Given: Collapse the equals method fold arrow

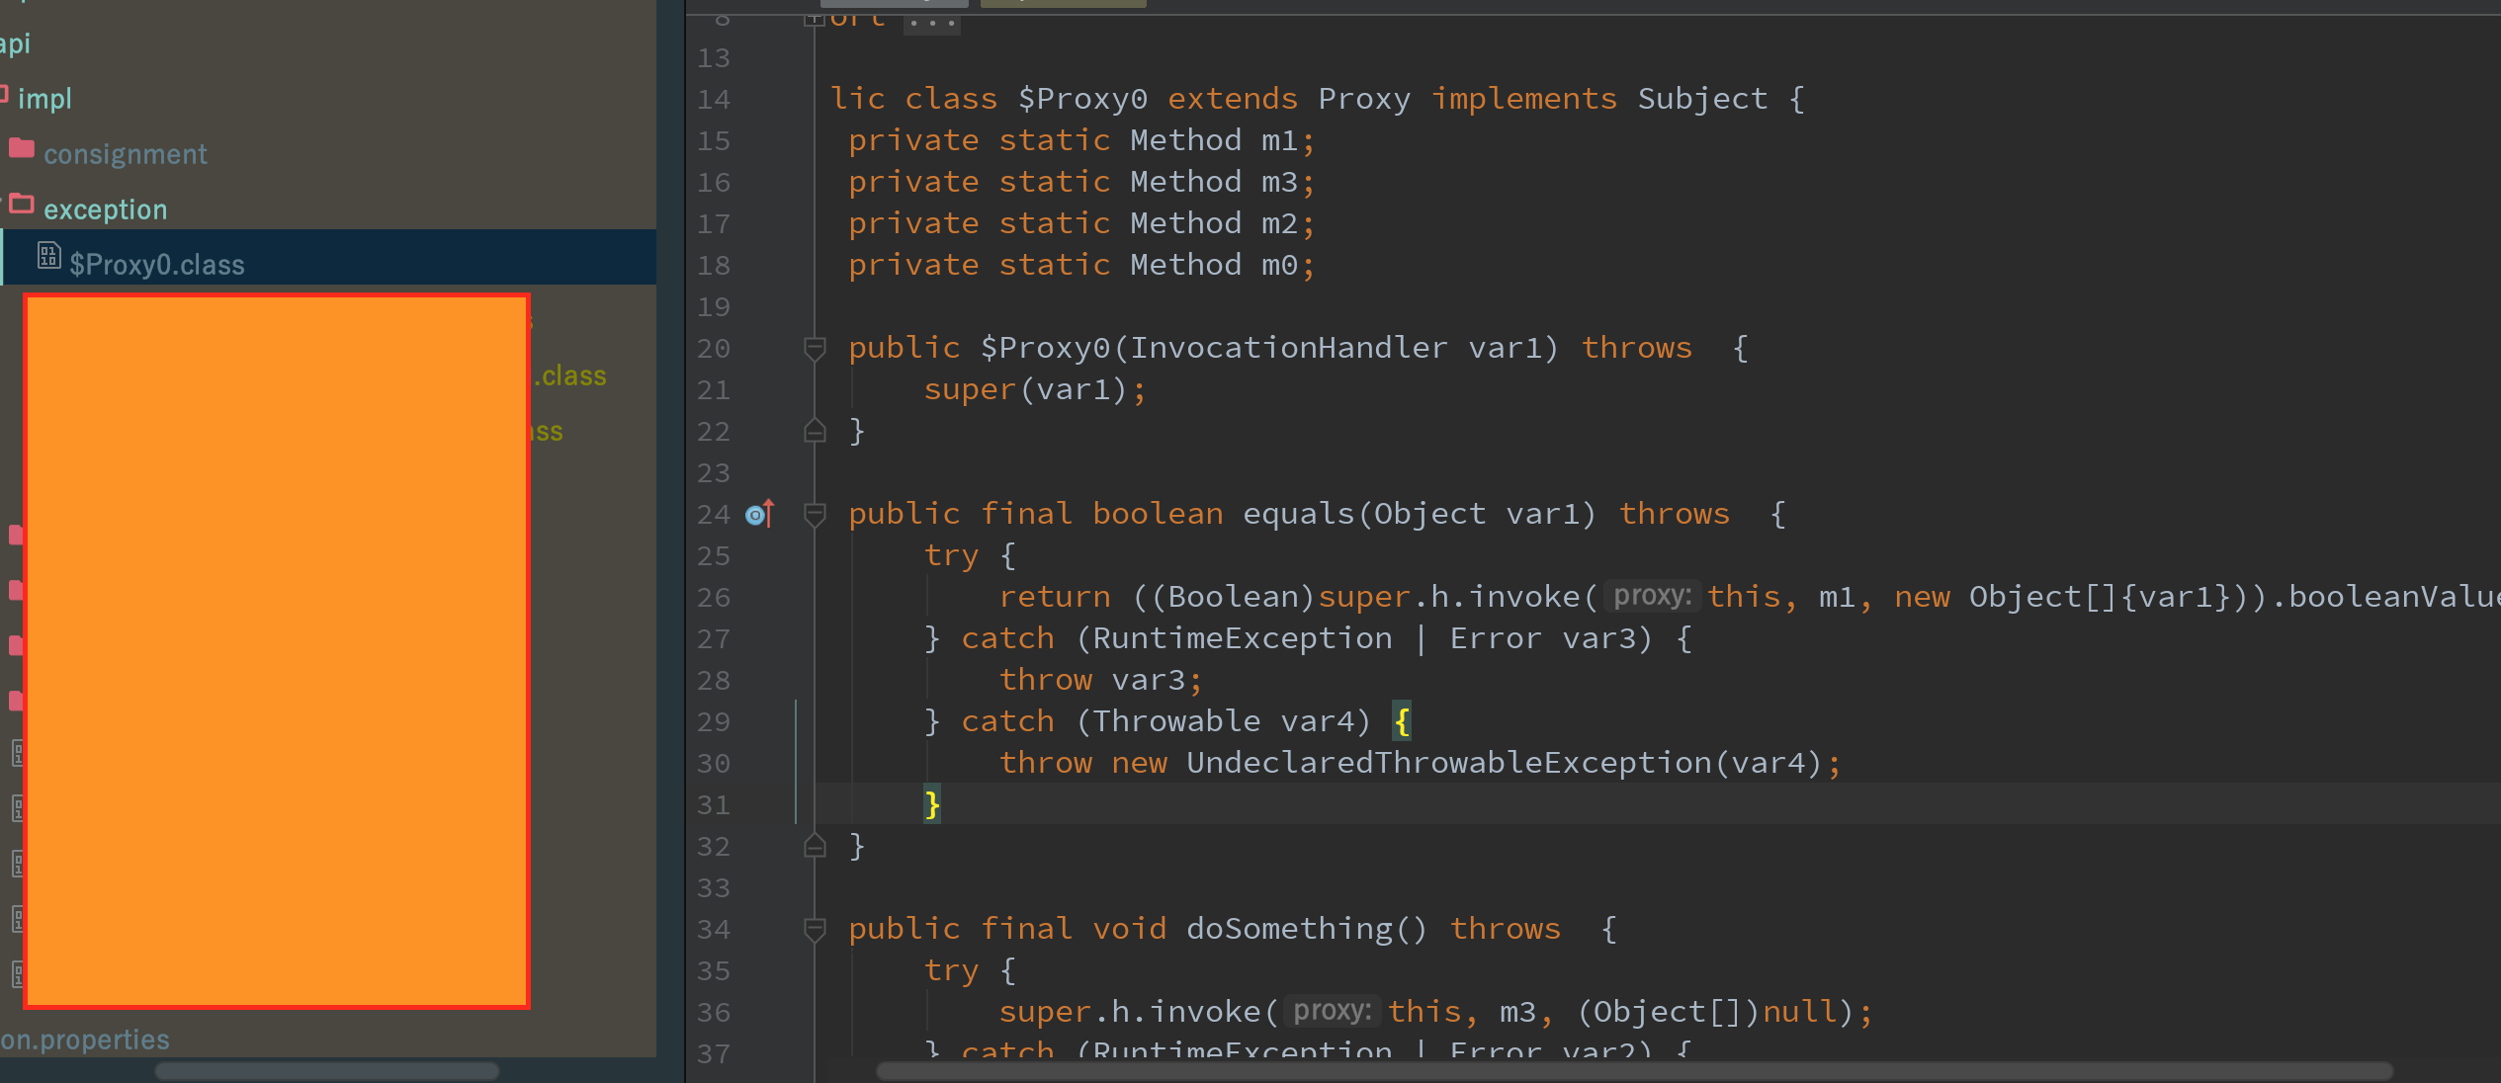Looking at the screenshot, I should 815,514.
